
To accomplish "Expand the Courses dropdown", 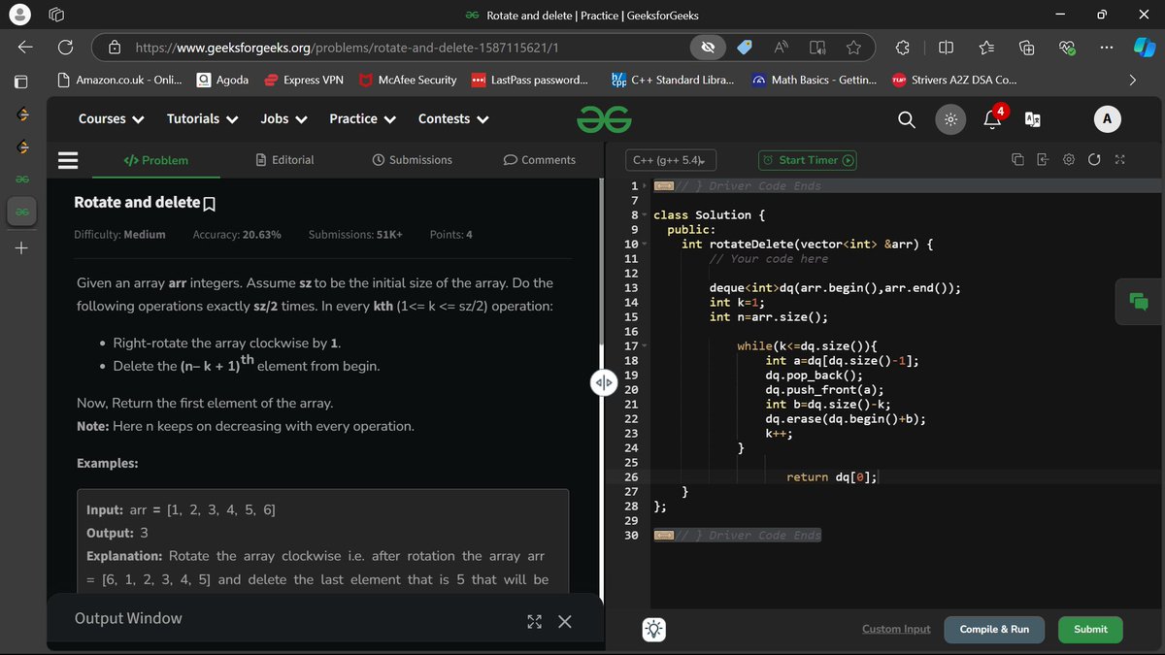I will click(x=112, y=119).
